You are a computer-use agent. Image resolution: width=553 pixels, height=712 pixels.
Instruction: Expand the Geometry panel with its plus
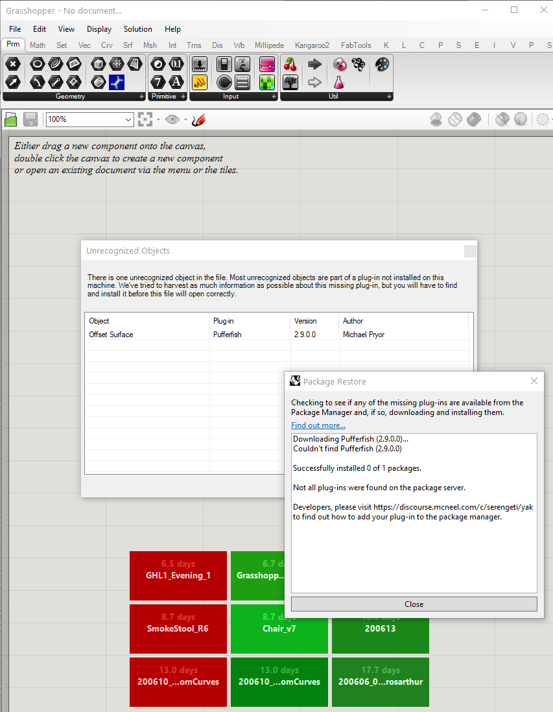[x=142, y=97]
